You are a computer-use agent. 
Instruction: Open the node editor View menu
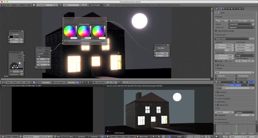click(x=9, y=82)
